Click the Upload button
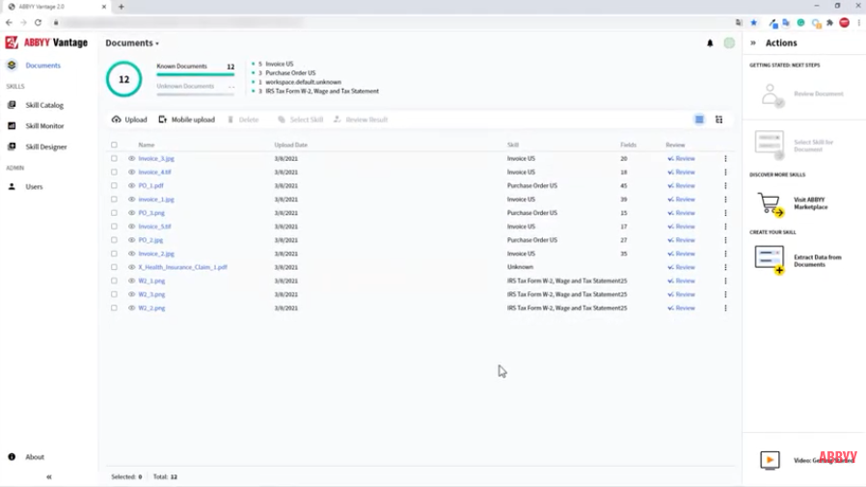This screenshot has height=487, width=866. pos(129,120)
